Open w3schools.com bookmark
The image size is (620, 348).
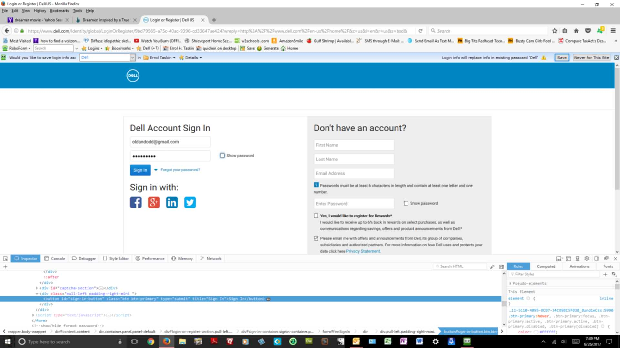point(252,41)
